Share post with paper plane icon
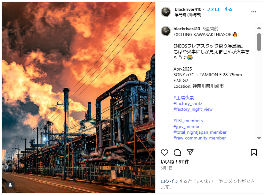This screenshot has width=265, height=195. (190, 152)
